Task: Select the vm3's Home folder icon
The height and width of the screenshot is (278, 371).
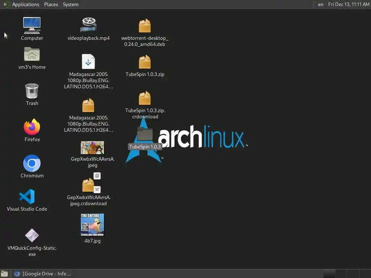Action: tap(32, 54)
